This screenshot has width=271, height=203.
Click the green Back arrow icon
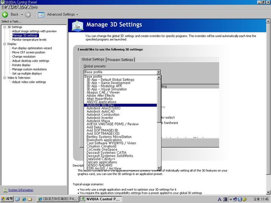coord(5,14)
